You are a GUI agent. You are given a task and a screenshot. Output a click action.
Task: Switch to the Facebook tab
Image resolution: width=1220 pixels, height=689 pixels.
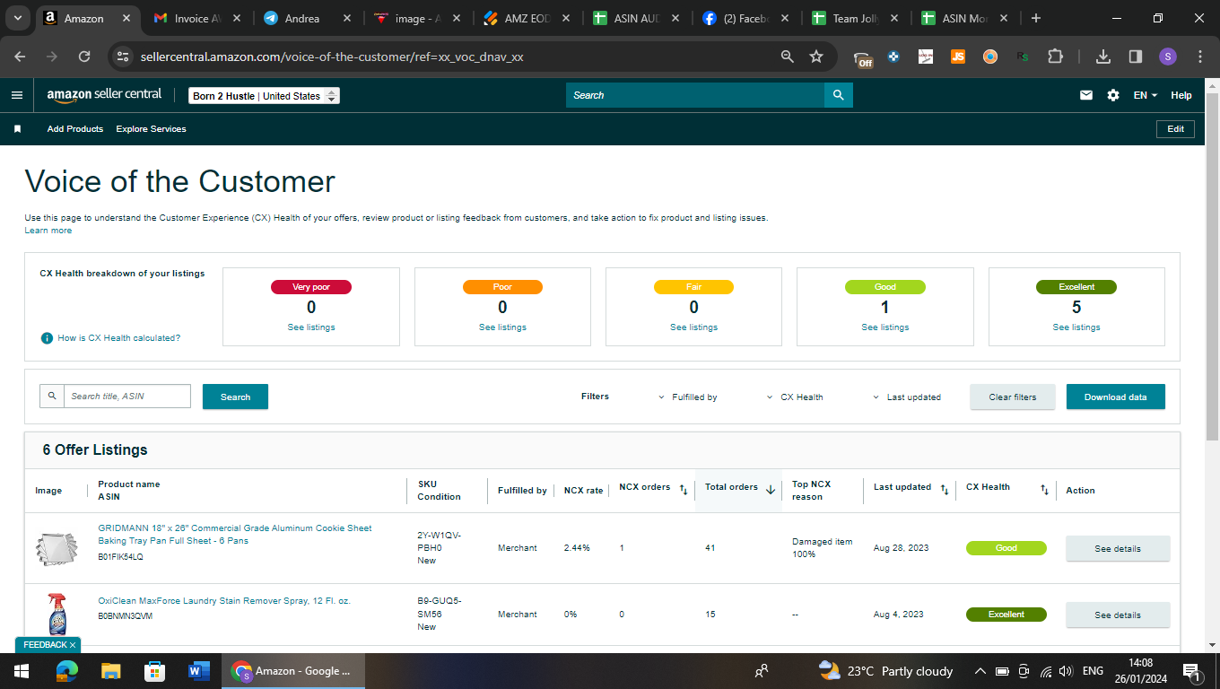(x=745, y=18)
